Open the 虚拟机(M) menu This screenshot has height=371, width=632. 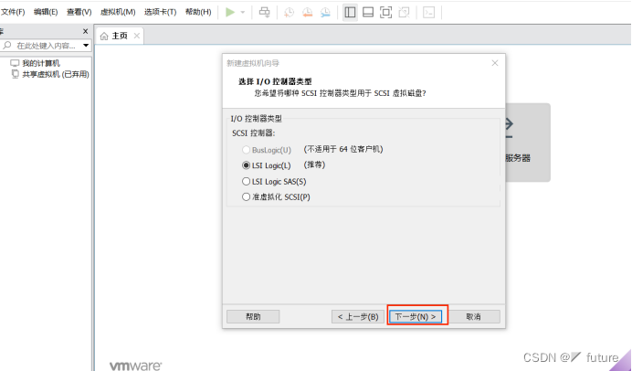pyautogui.click(x=118, y=12)
